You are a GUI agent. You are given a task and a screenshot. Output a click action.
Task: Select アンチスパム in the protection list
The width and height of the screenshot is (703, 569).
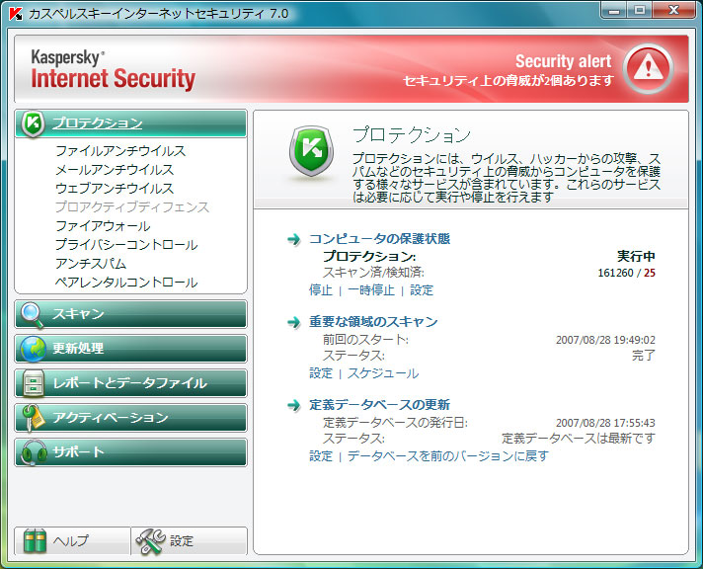tap(91, 264)
